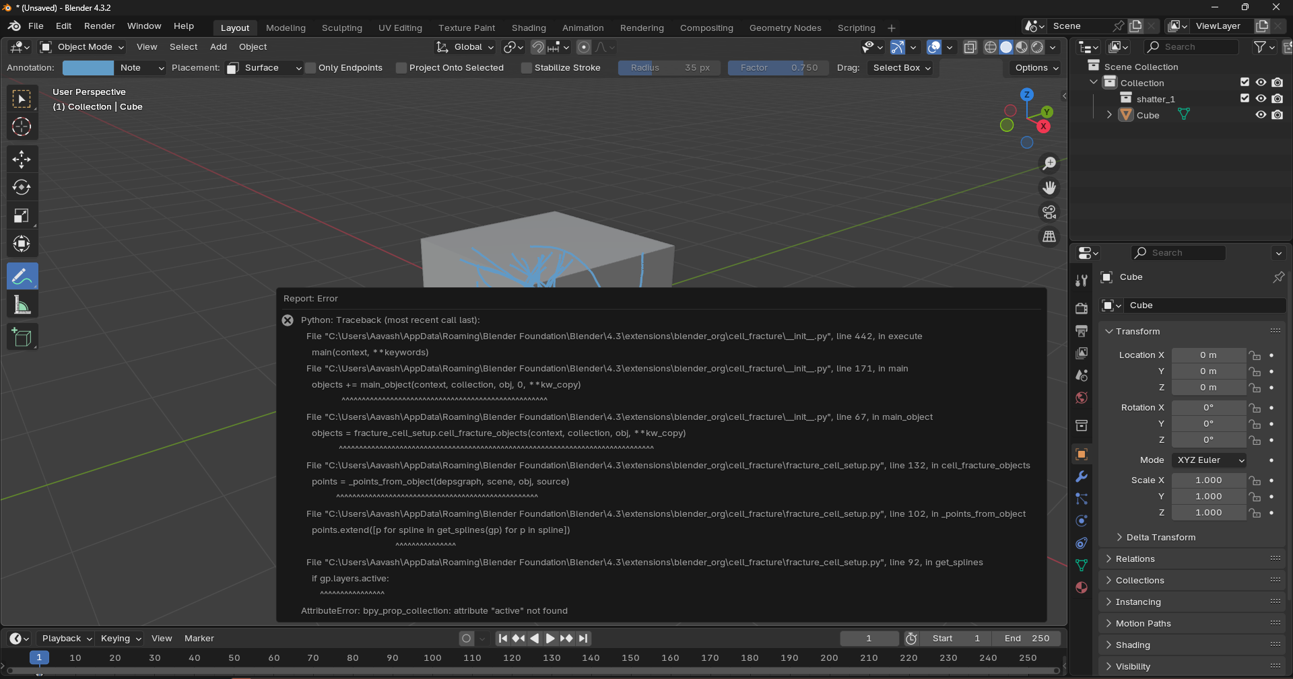Toggle shatter_1 exclude checkbox in outliner
The height and width of the screenshot is (679, 1293).
(1245, 98)
